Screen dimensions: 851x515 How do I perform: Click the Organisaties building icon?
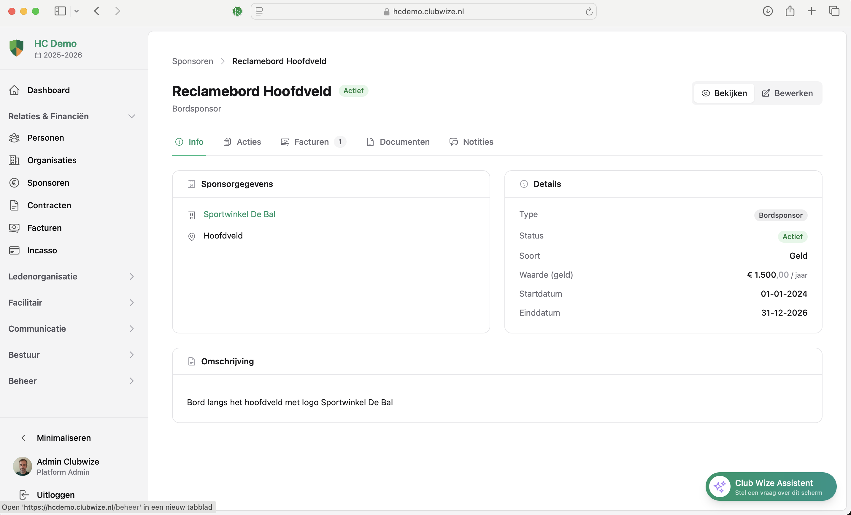point(14,160)
